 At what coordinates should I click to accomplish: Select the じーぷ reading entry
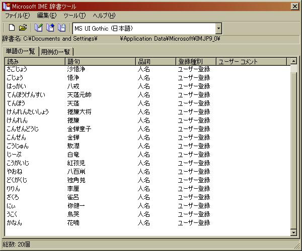[14, 155]
